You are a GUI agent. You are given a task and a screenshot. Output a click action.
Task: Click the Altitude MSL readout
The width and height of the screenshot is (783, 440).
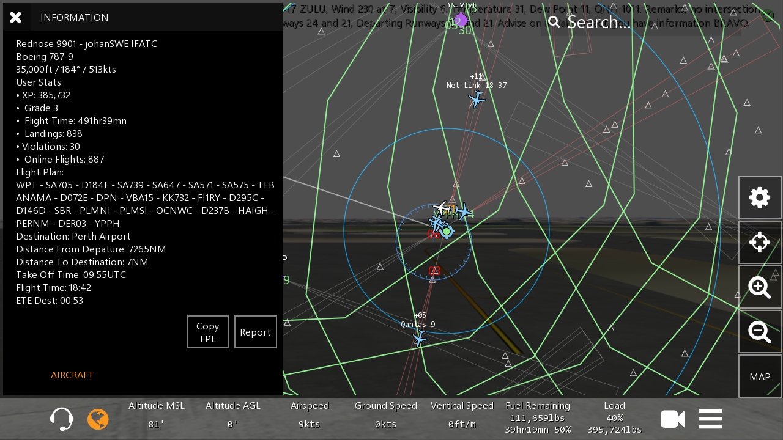pos(157,415)
